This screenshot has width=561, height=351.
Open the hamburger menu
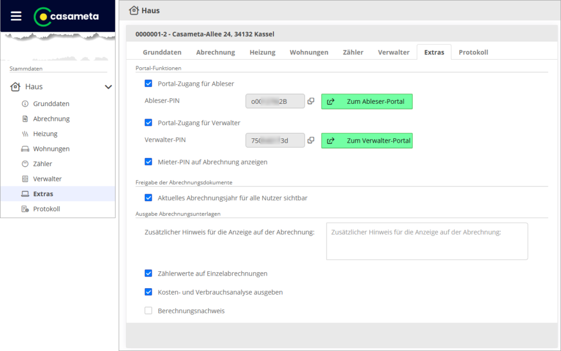tap(16, 16)
